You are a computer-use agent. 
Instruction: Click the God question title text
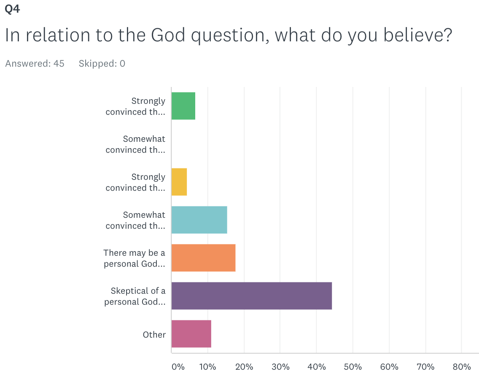click(x=228, y=36)
